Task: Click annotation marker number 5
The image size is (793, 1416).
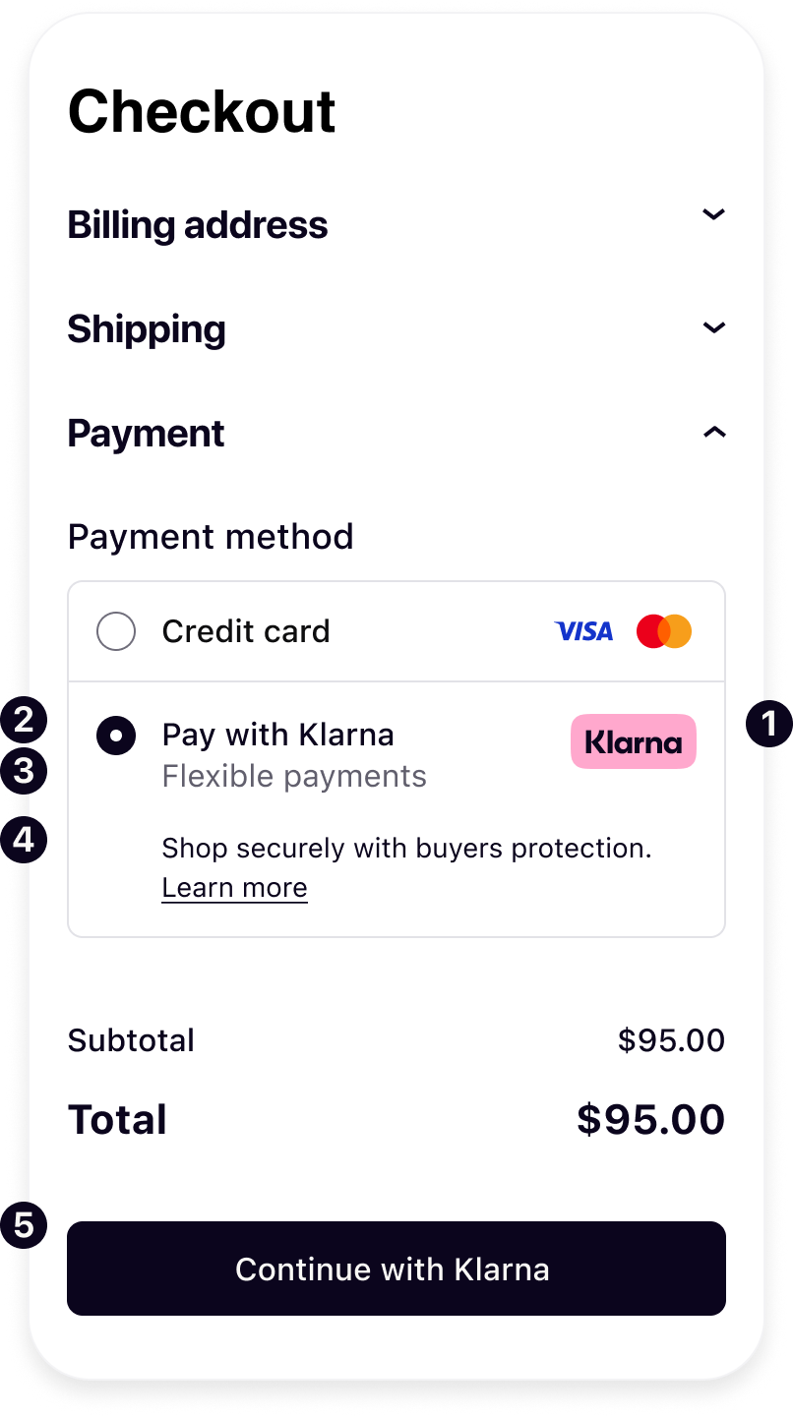Action: point(24,1225)
